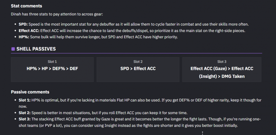The width and height of the screenshot is (276, 135).
Task: Click the SHELL PASSIVES section heading
Action: pos(36,49)
